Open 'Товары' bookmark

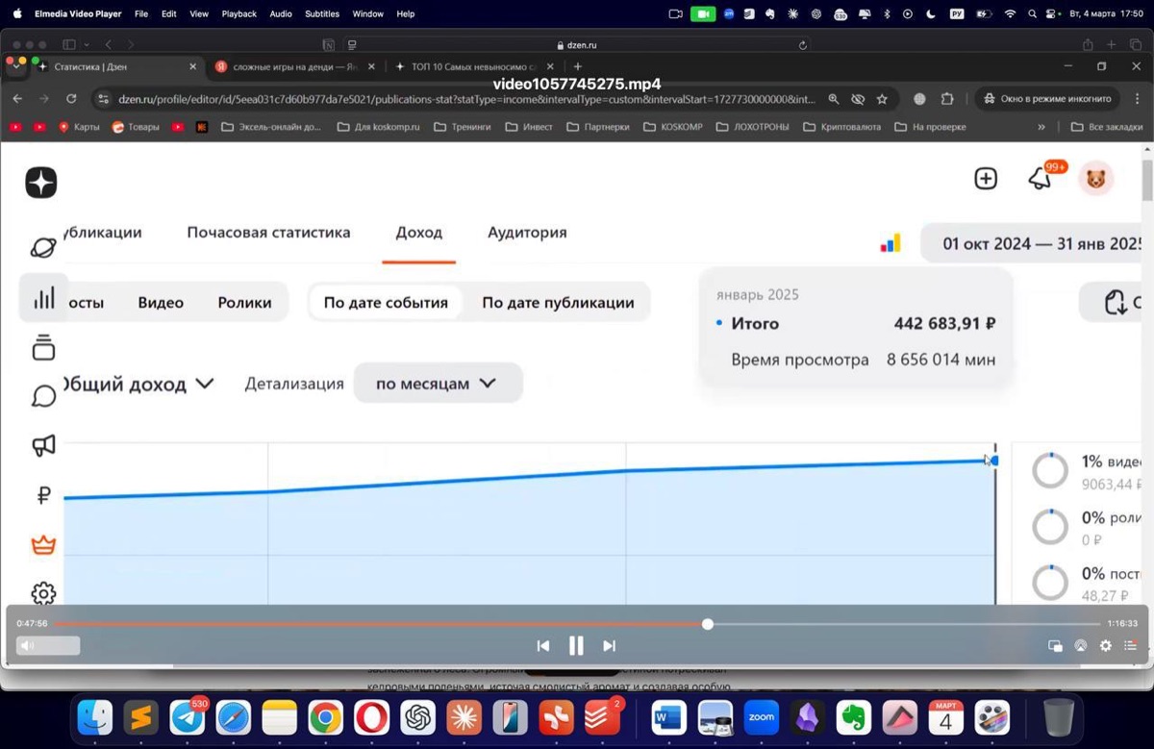[136, 127]
